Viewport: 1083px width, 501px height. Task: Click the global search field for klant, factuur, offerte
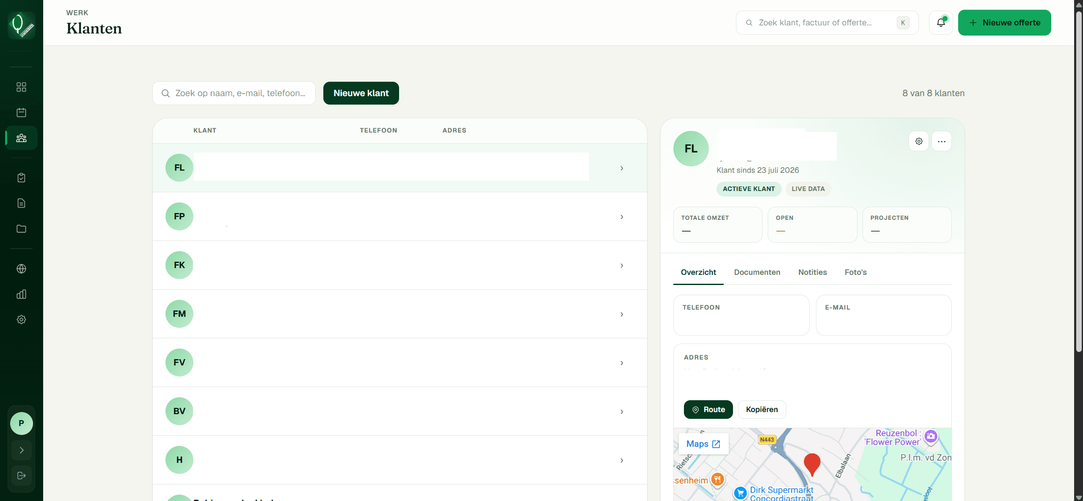point(827,22)
